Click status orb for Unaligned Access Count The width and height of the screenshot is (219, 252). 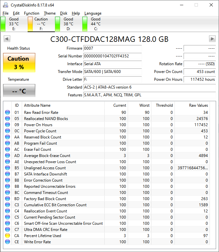coord(7,168)
